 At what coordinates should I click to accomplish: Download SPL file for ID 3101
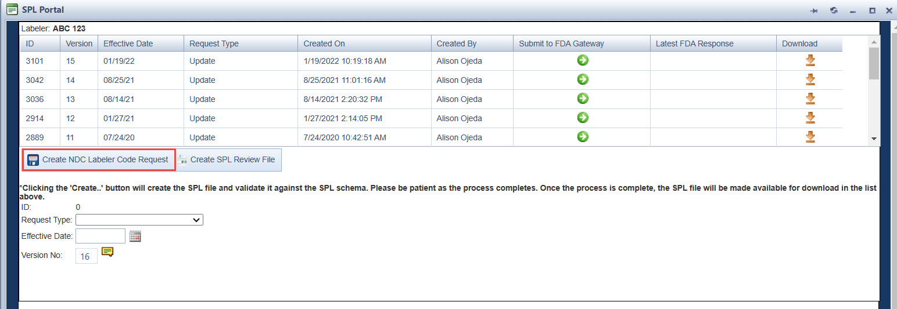click(810, 60)
